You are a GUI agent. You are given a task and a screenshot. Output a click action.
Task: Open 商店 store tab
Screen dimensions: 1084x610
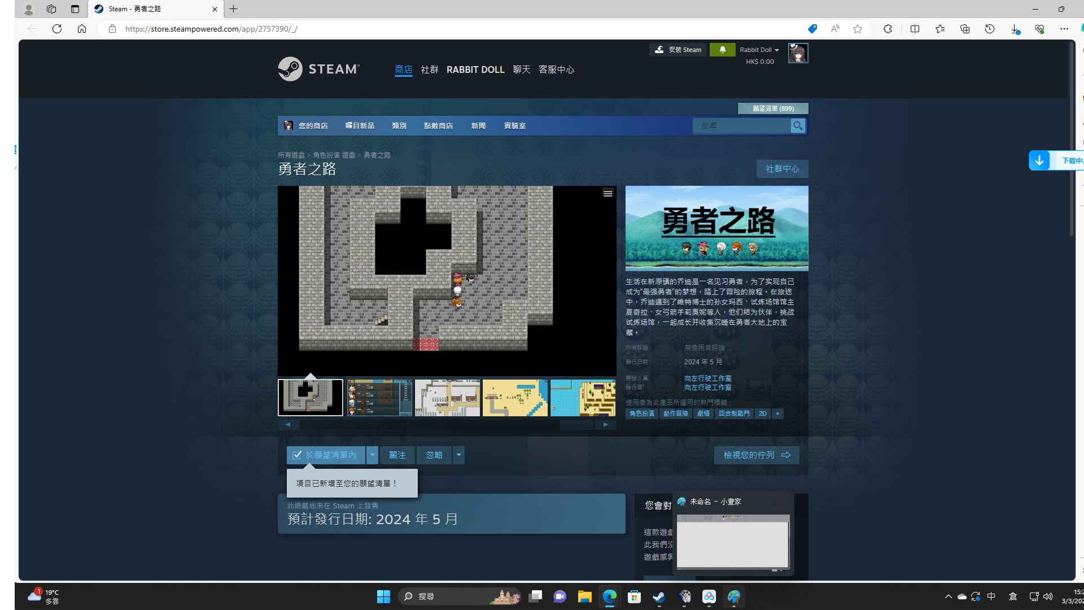click(403, 69)
